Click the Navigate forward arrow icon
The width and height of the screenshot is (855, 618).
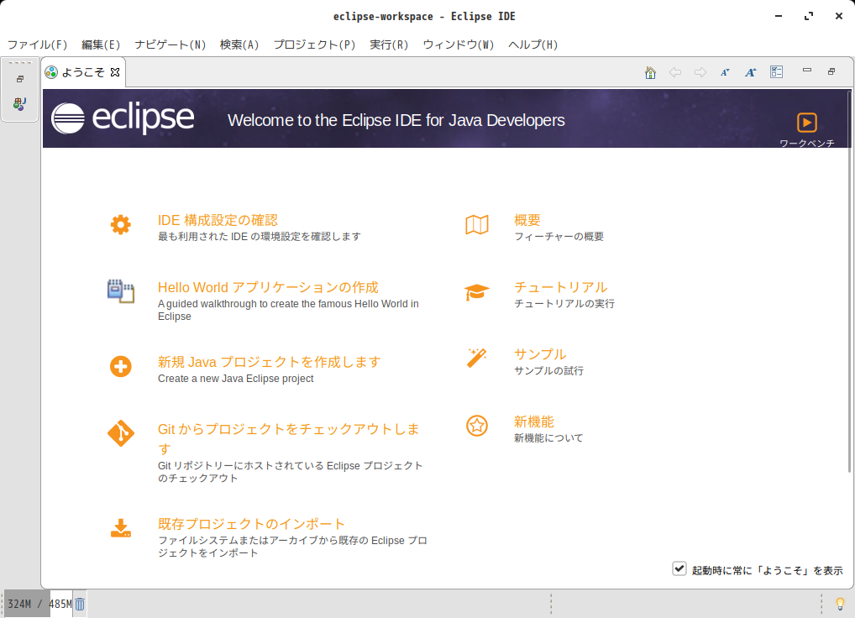(700, 72)
